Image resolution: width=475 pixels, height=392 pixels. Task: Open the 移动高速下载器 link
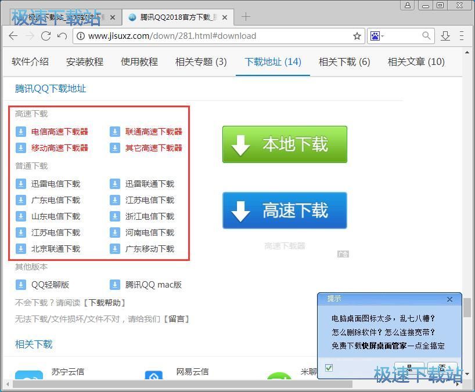[x=60, y=148]
